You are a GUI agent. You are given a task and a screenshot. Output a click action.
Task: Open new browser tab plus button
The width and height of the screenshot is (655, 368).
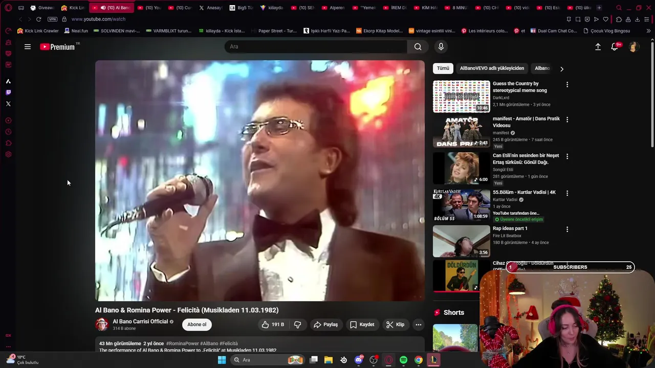(x=599, y=8)
